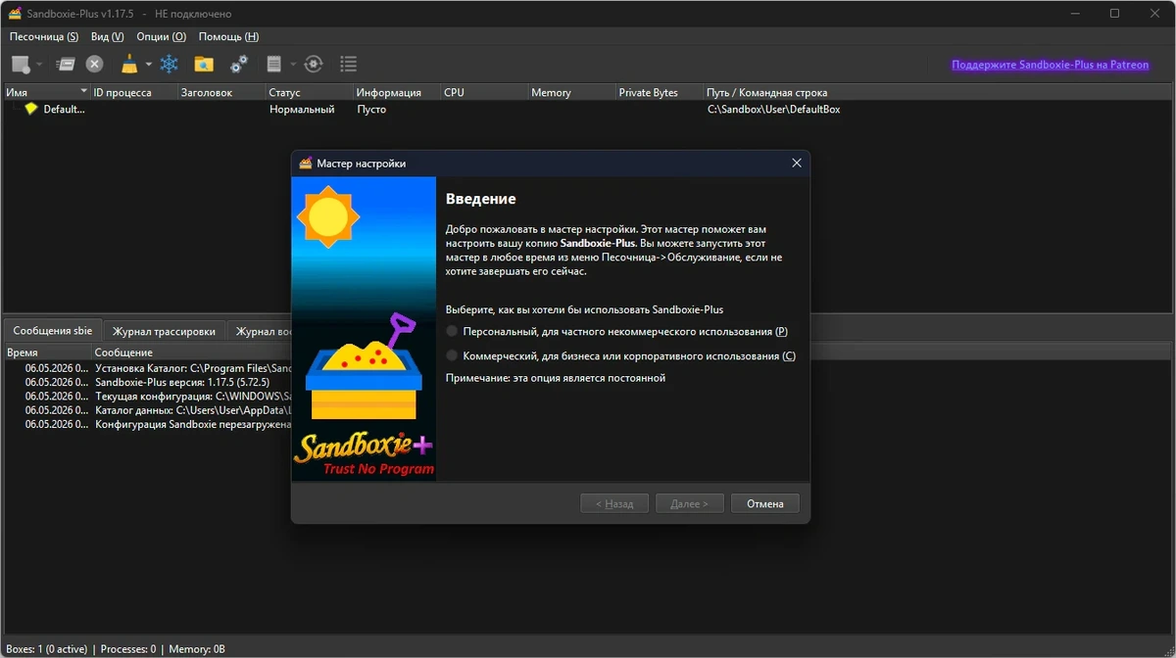Select the Конфигурация Sandboxie перезагружена log line
The image size is (1176, 658).
tap(193, 424)
